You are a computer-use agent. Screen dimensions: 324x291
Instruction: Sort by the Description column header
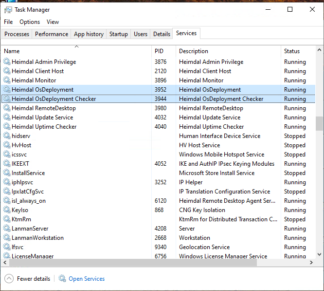[228, 51]
